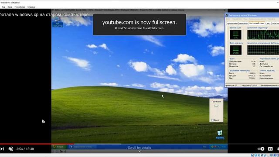Click the CPU usage history graph
Viewport: 279px width, 157px height.
[263, 35]
